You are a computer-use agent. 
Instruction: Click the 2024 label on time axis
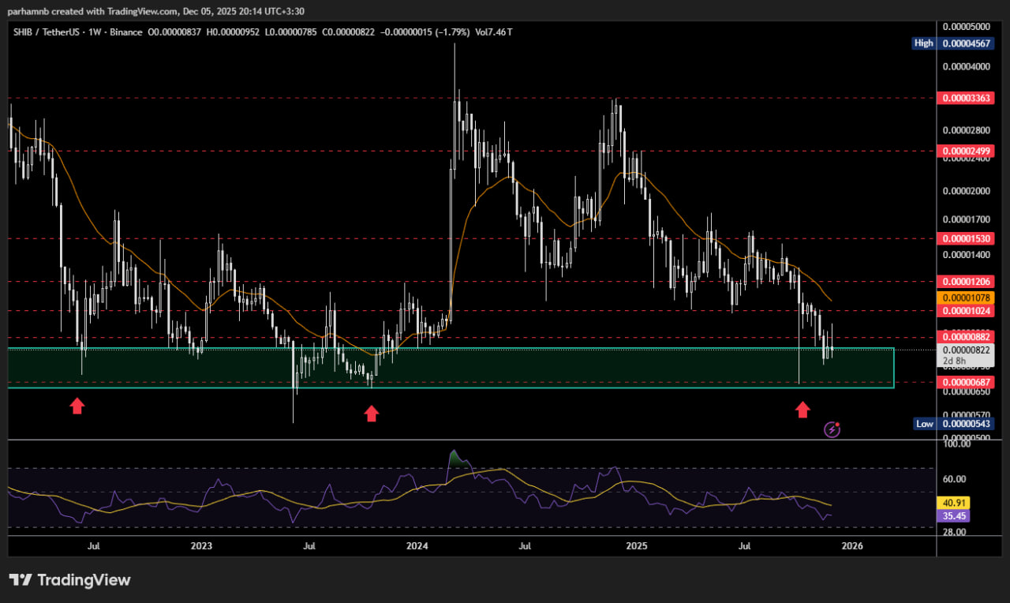tap(417, 545)
